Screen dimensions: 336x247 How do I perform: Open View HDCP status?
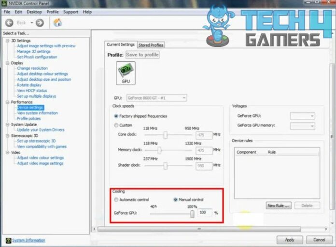coord(32,90)
